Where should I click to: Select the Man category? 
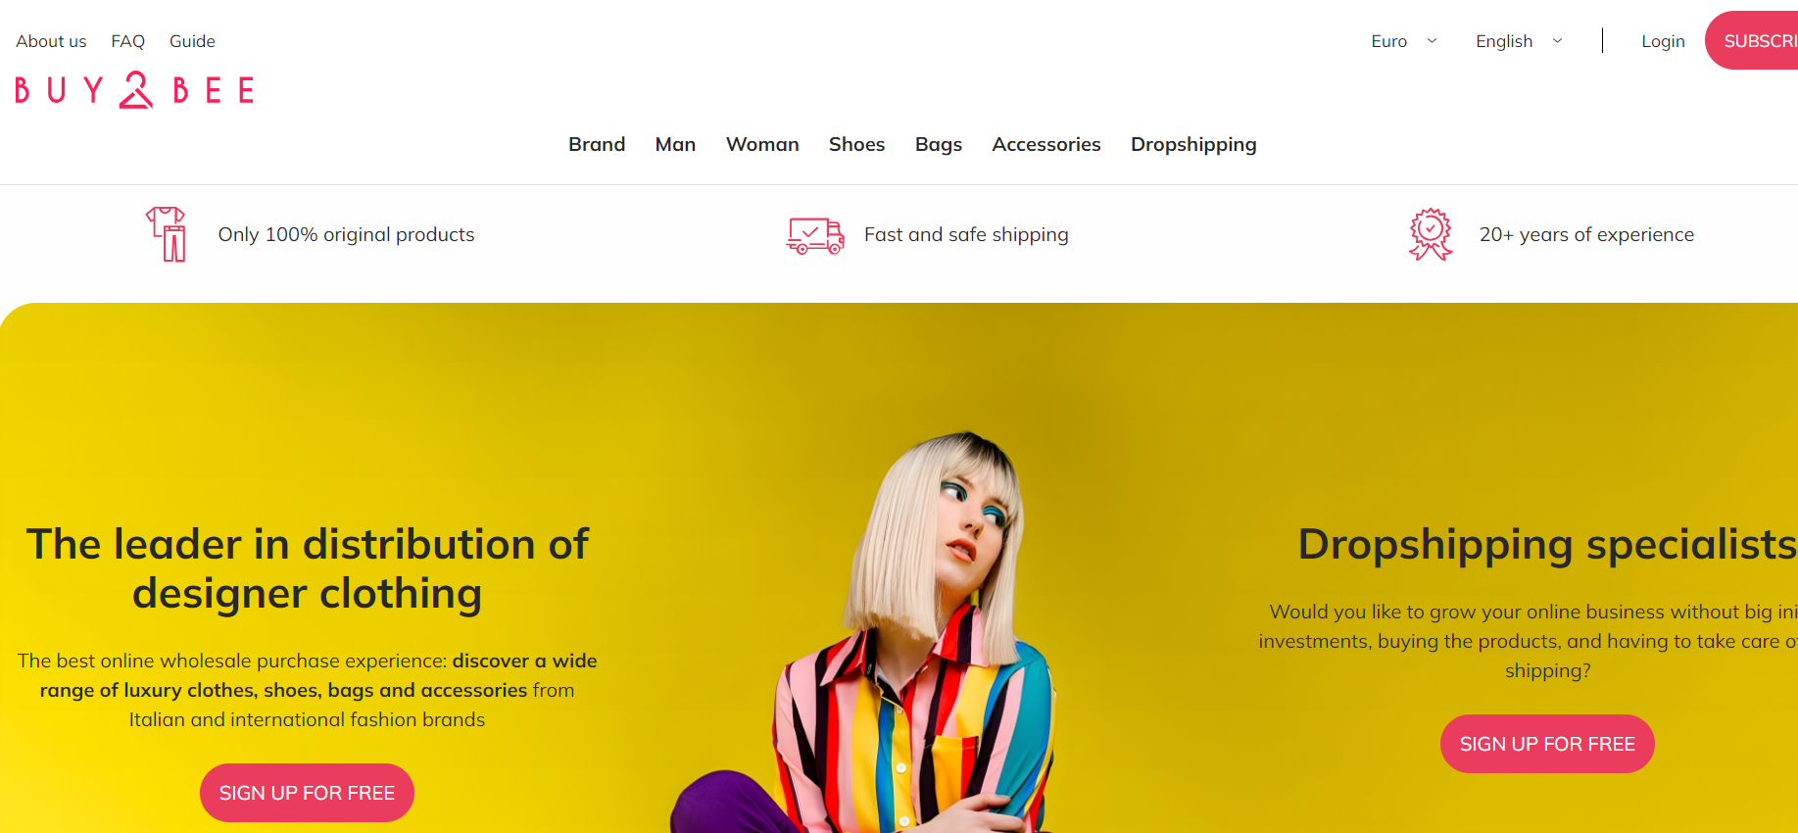click(x=675, y=144)
